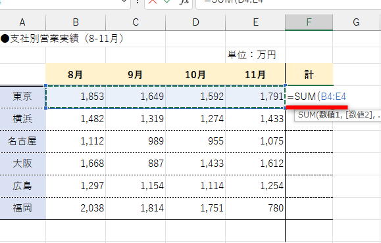Confirm the formula with the checkmark icon
The height and width of the screenshot is (243, 381).
166,1
